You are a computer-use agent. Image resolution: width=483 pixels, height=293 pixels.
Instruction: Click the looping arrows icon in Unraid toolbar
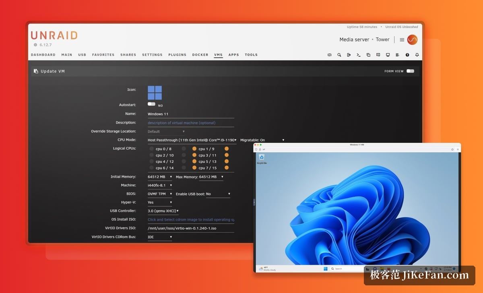tap(330, 55)
